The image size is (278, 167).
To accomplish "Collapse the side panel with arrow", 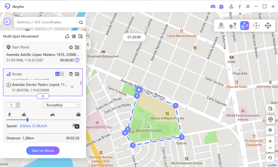I will click(x=88, y=44).
